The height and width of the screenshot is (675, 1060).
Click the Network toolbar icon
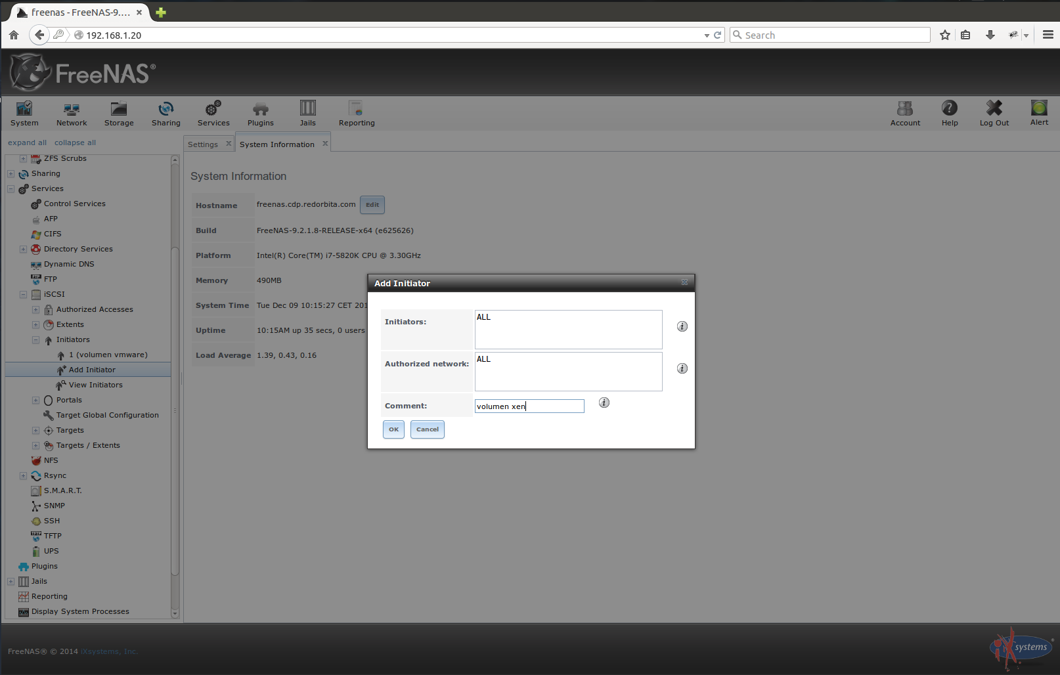coord(71,113)
